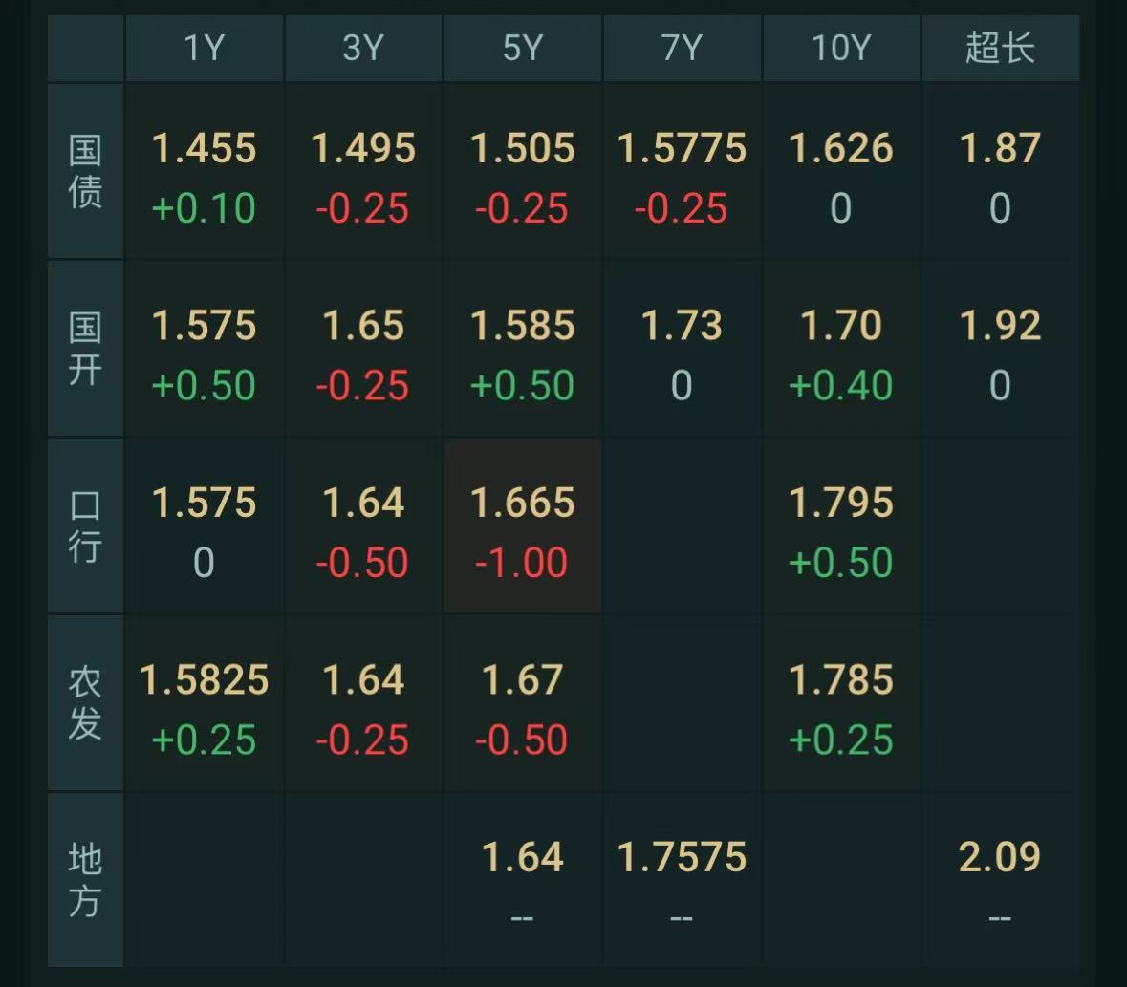Click the 国开 row label
This screenshot has width=1127, height=987.
[x=85, y=349]
